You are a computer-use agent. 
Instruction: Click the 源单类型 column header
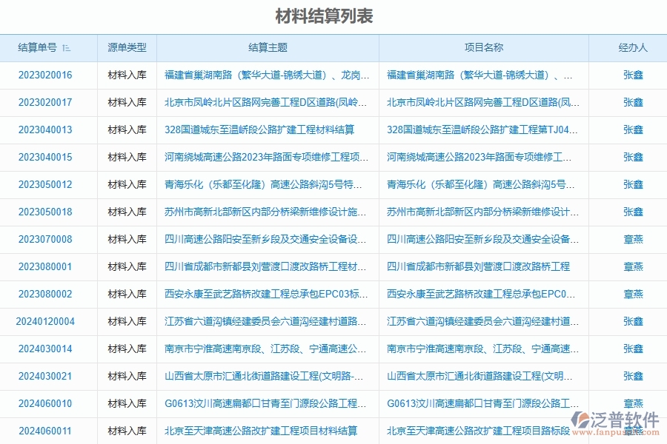click(126, 47)
